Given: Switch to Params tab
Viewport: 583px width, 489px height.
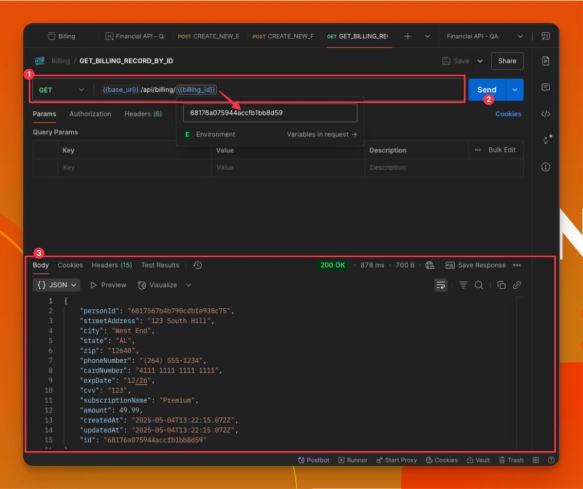Looking at the screenshot, I should (44, 114).
